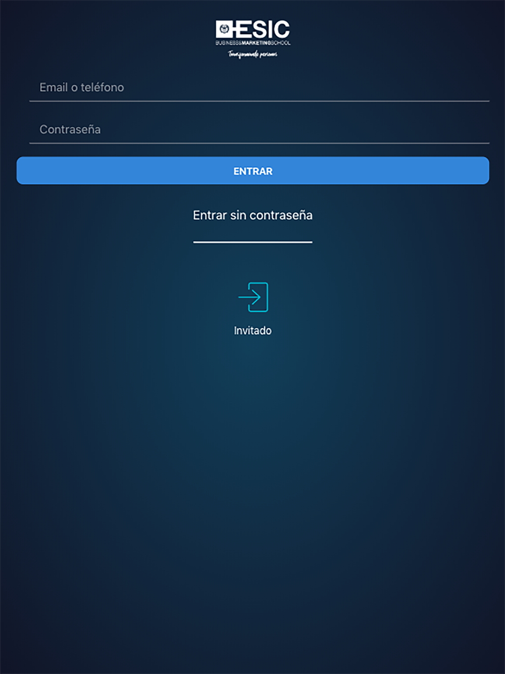
Task: Click the underline of the email field
Action: pyautogui.click(x=260, y=101)
